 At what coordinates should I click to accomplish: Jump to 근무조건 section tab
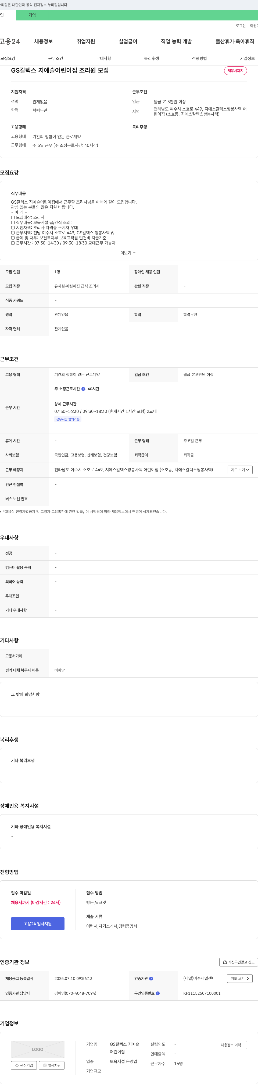click(x=55, y=58)
